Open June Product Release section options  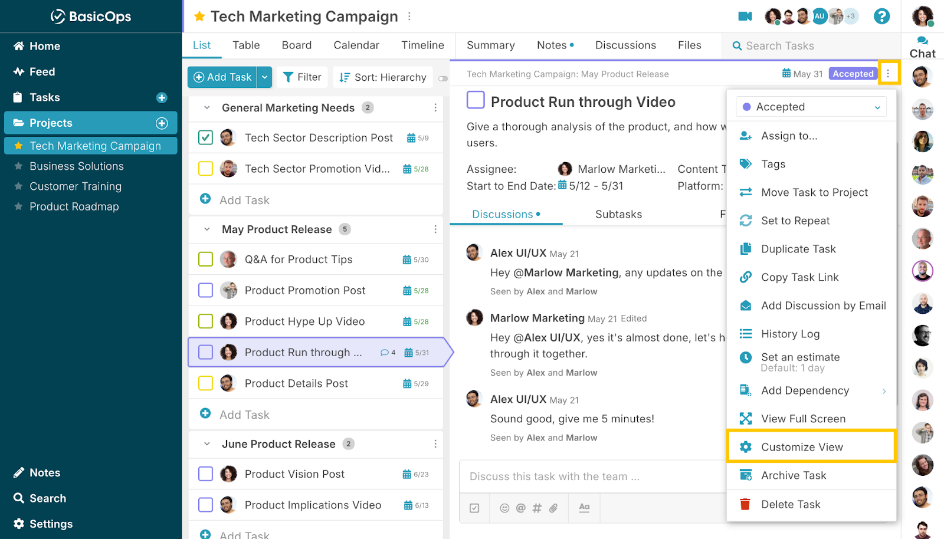(x=435, y=443)
